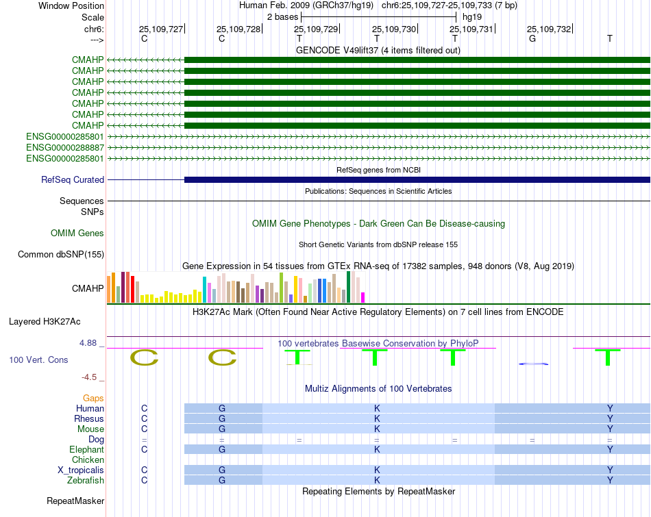Click the chr6: ruler label

(94, 29)
